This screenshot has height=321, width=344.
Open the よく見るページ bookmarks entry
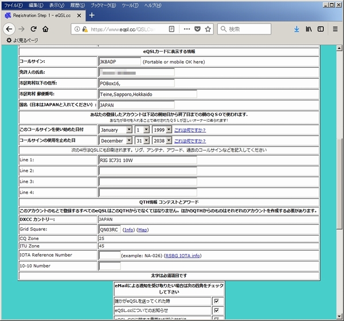22,40
